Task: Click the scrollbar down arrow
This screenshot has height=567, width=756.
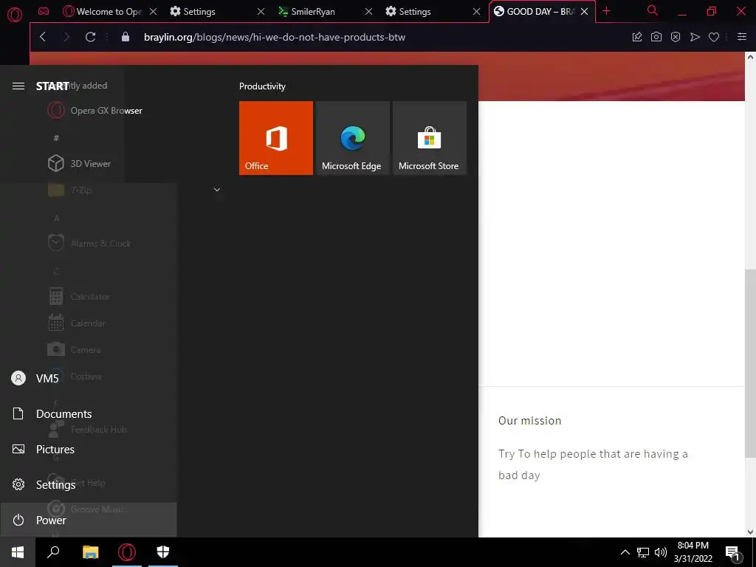Action: pyautogui.click(x=750, y=532)
